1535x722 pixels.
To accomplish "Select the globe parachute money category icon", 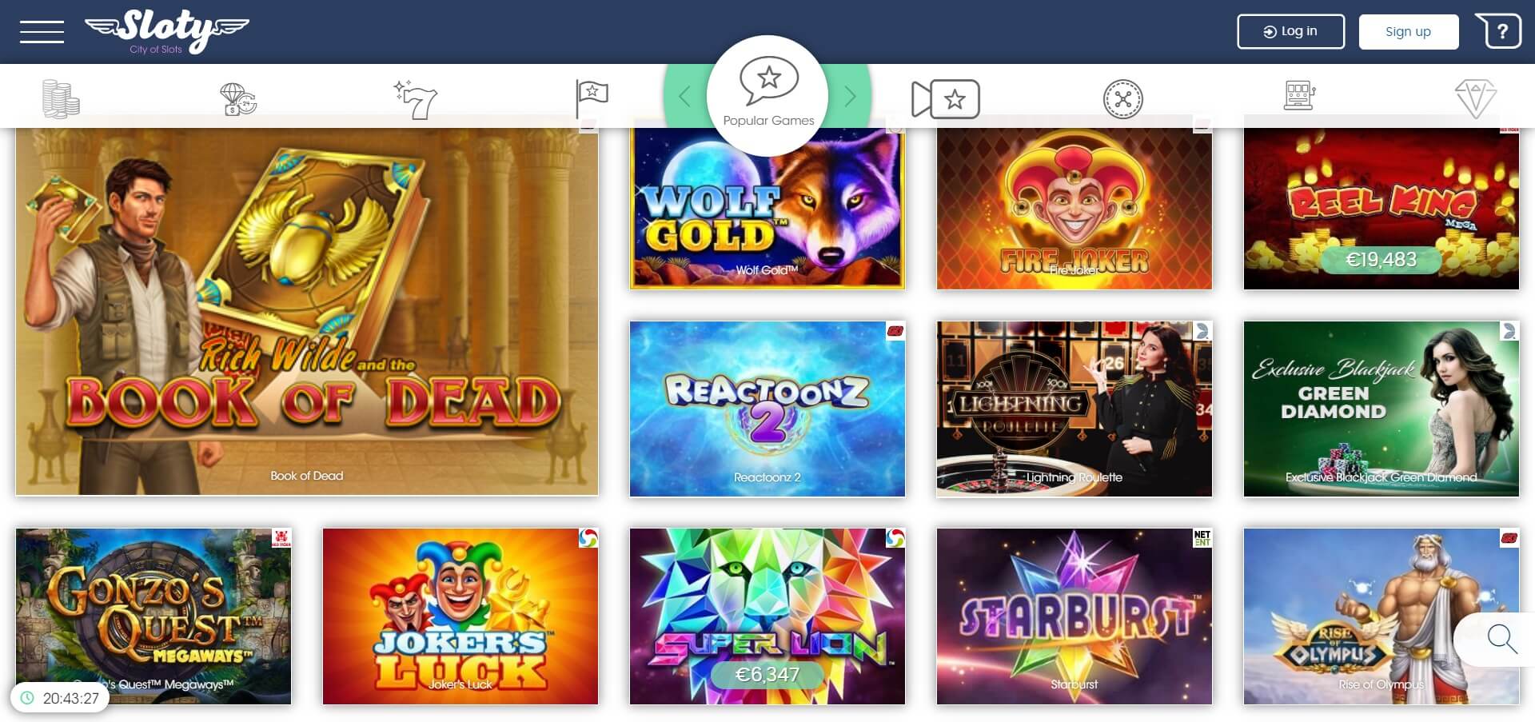I will pos(238,99).
